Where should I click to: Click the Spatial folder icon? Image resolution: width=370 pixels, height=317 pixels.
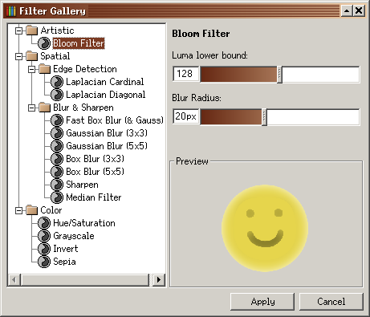coord(32,56)
